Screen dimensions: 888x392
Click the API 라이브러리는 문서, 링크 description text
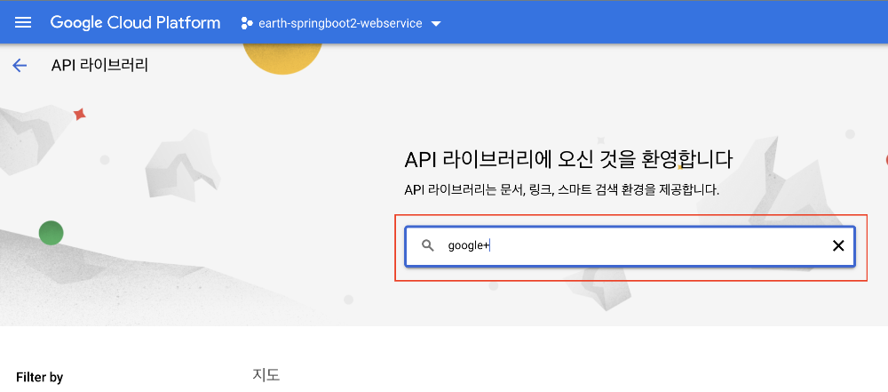(562, 190)
